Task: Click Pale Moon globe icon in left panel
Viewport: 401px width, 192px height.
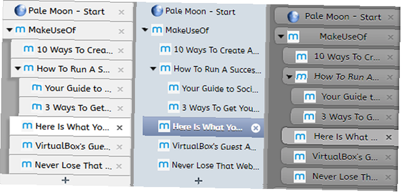Action: [20, 11]
